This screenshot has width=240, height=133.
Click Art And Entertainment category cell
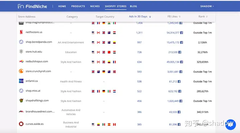(x=71, y=42)
